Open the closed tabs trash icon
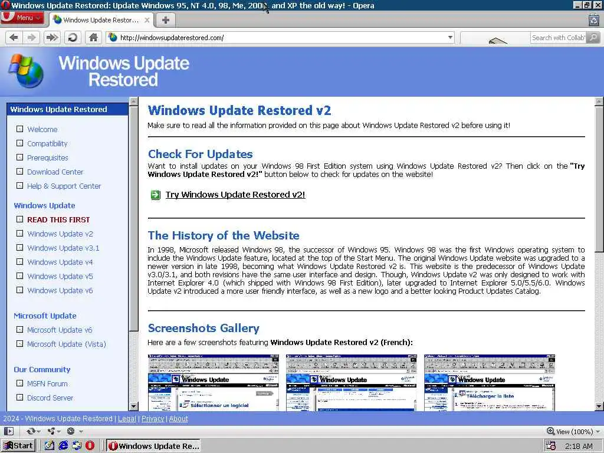 [x=593, y=19]
